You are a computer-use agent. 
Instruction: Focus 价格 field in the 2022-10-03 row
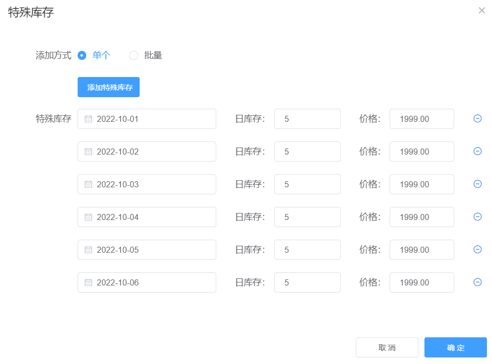coord(422,184)
